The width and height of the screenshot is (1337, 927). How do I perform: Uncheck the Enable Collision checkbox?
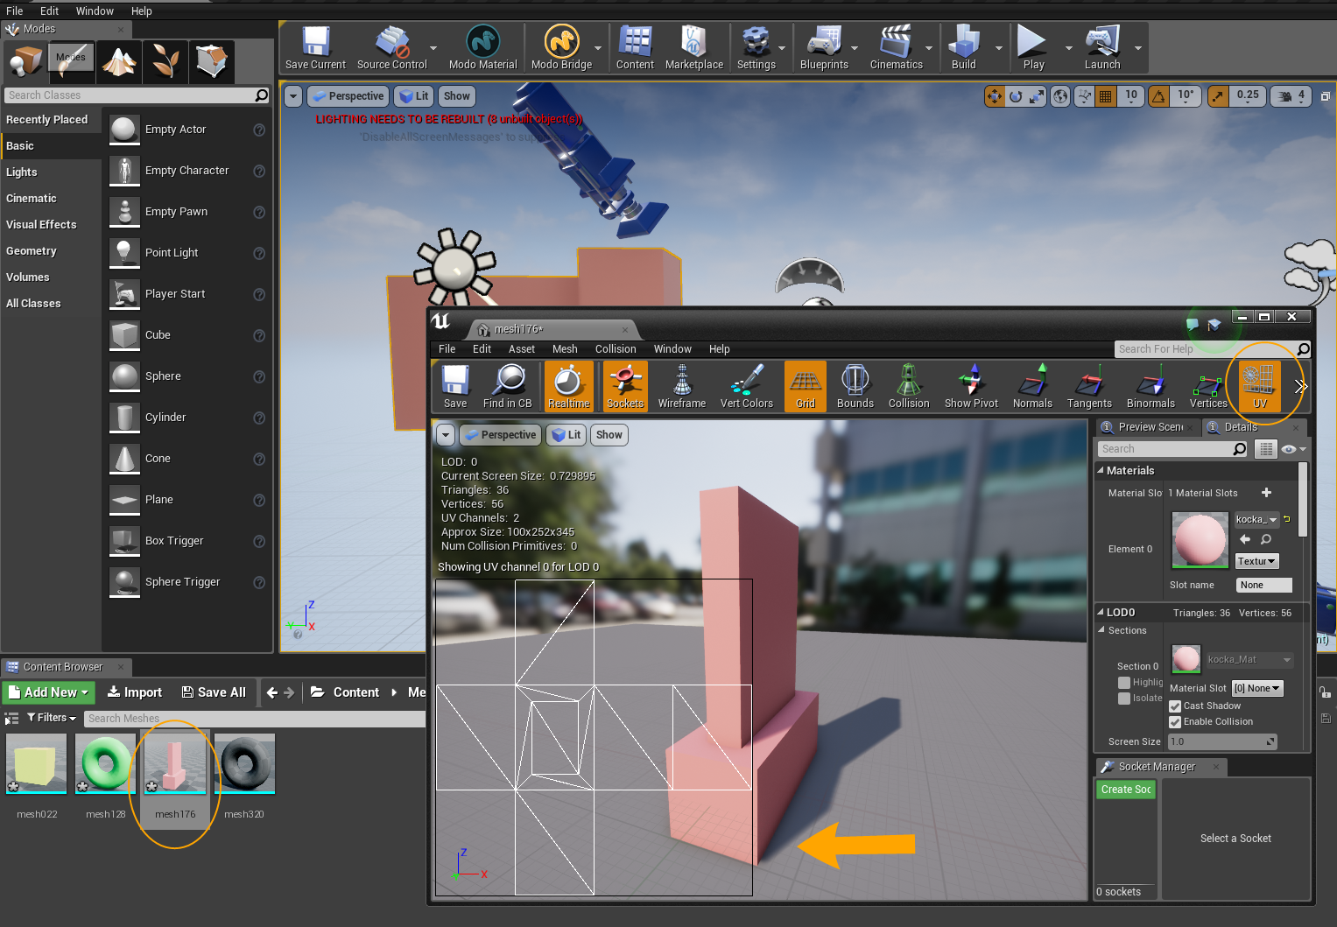1175,722
